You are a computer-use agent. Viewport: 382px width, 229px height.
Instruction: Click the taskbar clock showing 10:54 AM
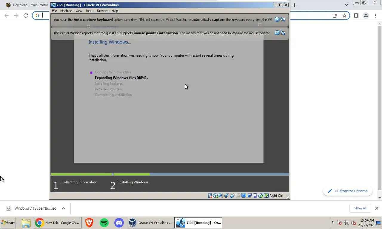(x=367, y=223)
